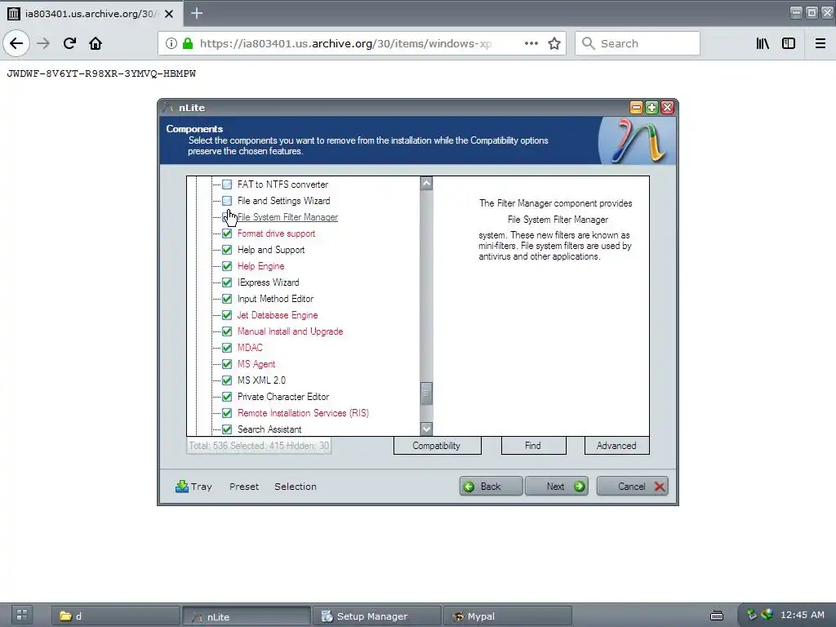
Task: Close the archive.org tab
Action: click(x=169, y=14)
